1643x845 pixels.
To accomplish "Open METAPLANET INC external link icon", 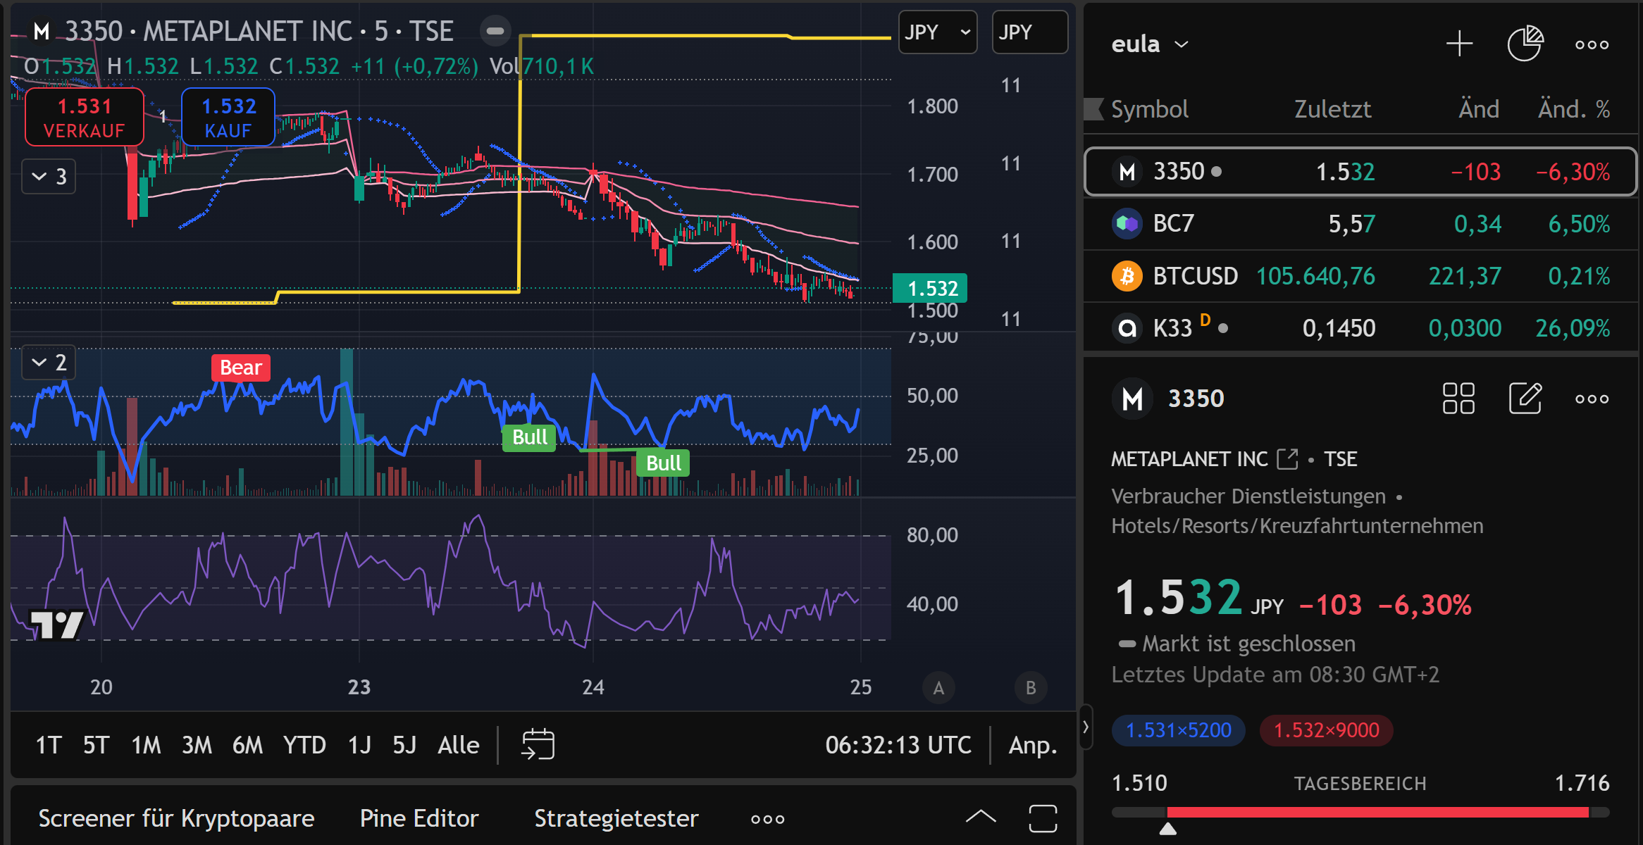I will coord(1287,459).
